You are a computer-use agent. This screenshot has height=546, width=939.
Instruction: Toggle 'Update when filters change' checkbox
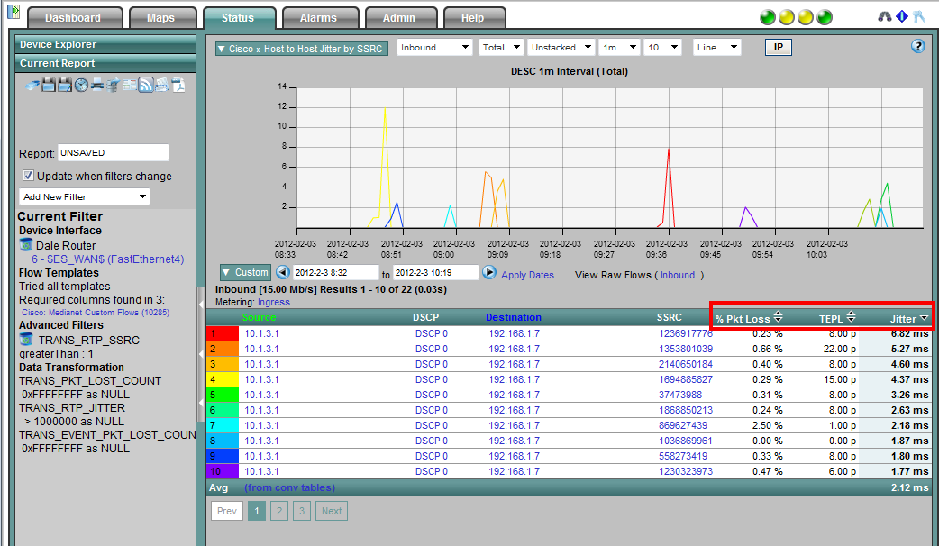point(29,176)
